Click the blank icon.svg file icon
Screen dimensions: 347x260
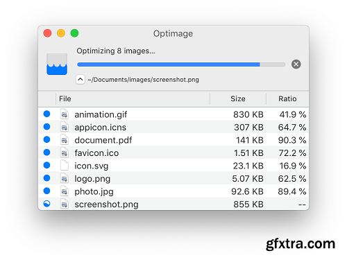65,166
